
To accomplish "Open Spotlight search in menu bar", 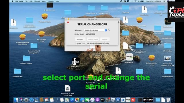I will [164, 1].
